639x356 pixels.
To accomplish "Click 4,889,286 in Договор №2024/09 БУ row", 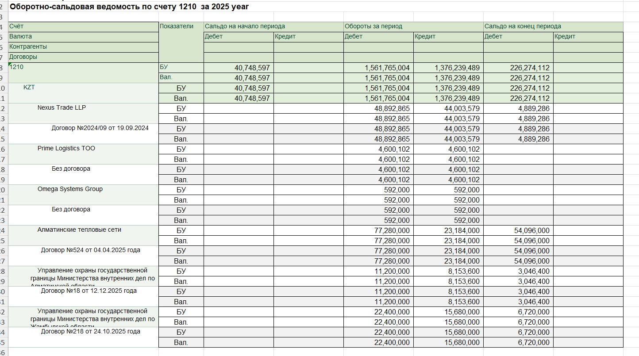I will tap(518, 129).
